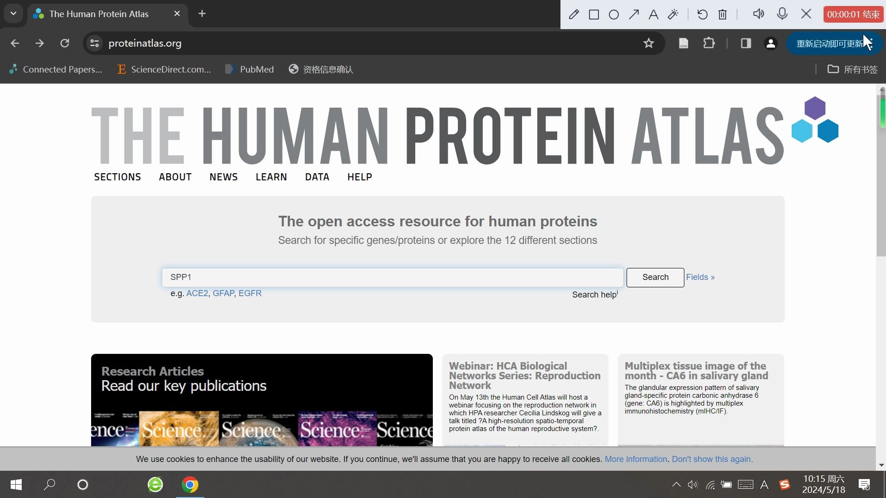Select the magic wand highlight tool
This screenshot has height=498, width=886.
(x=673, y=14)
